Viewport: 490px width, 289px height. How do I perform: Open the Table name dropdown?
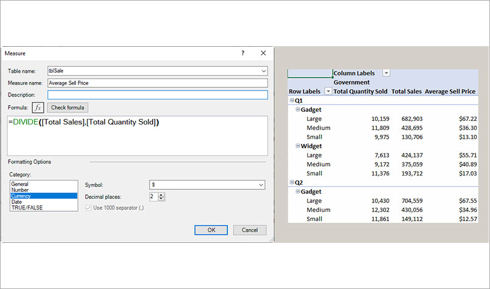click(x=263, y=71)
